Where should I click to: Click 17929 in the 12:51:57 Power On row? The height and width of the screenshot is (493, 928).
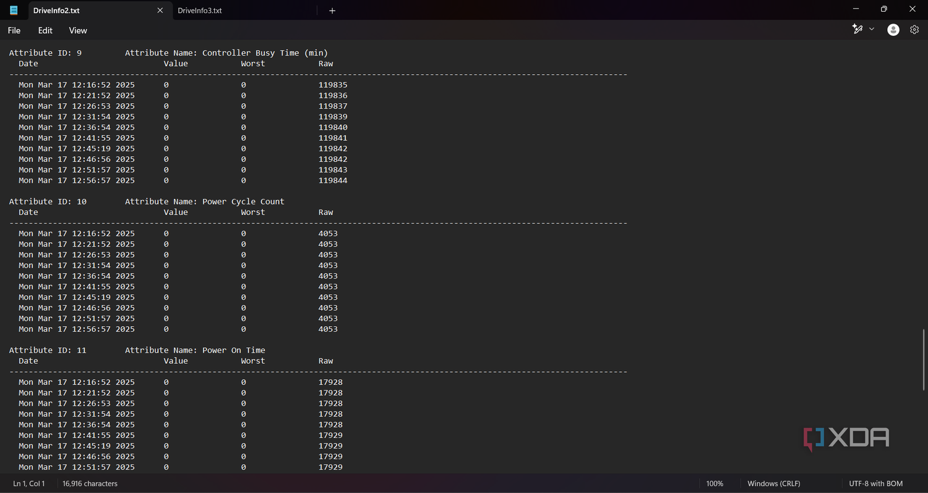(x=330, y=467)
